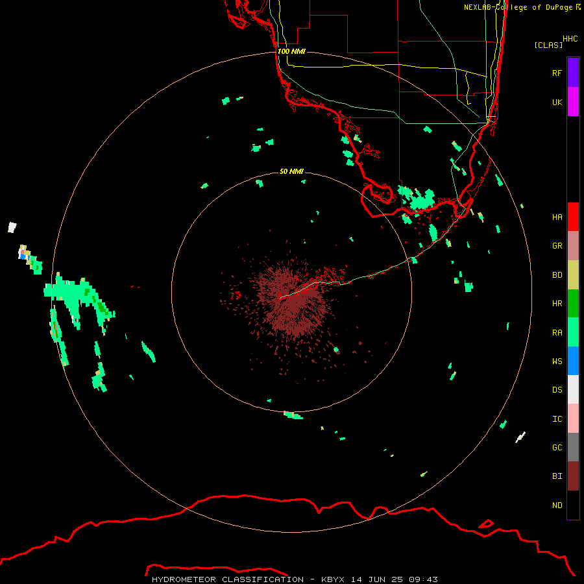Click the HA legend label
The image size is (584, 584).
click(x=557, y=217)
